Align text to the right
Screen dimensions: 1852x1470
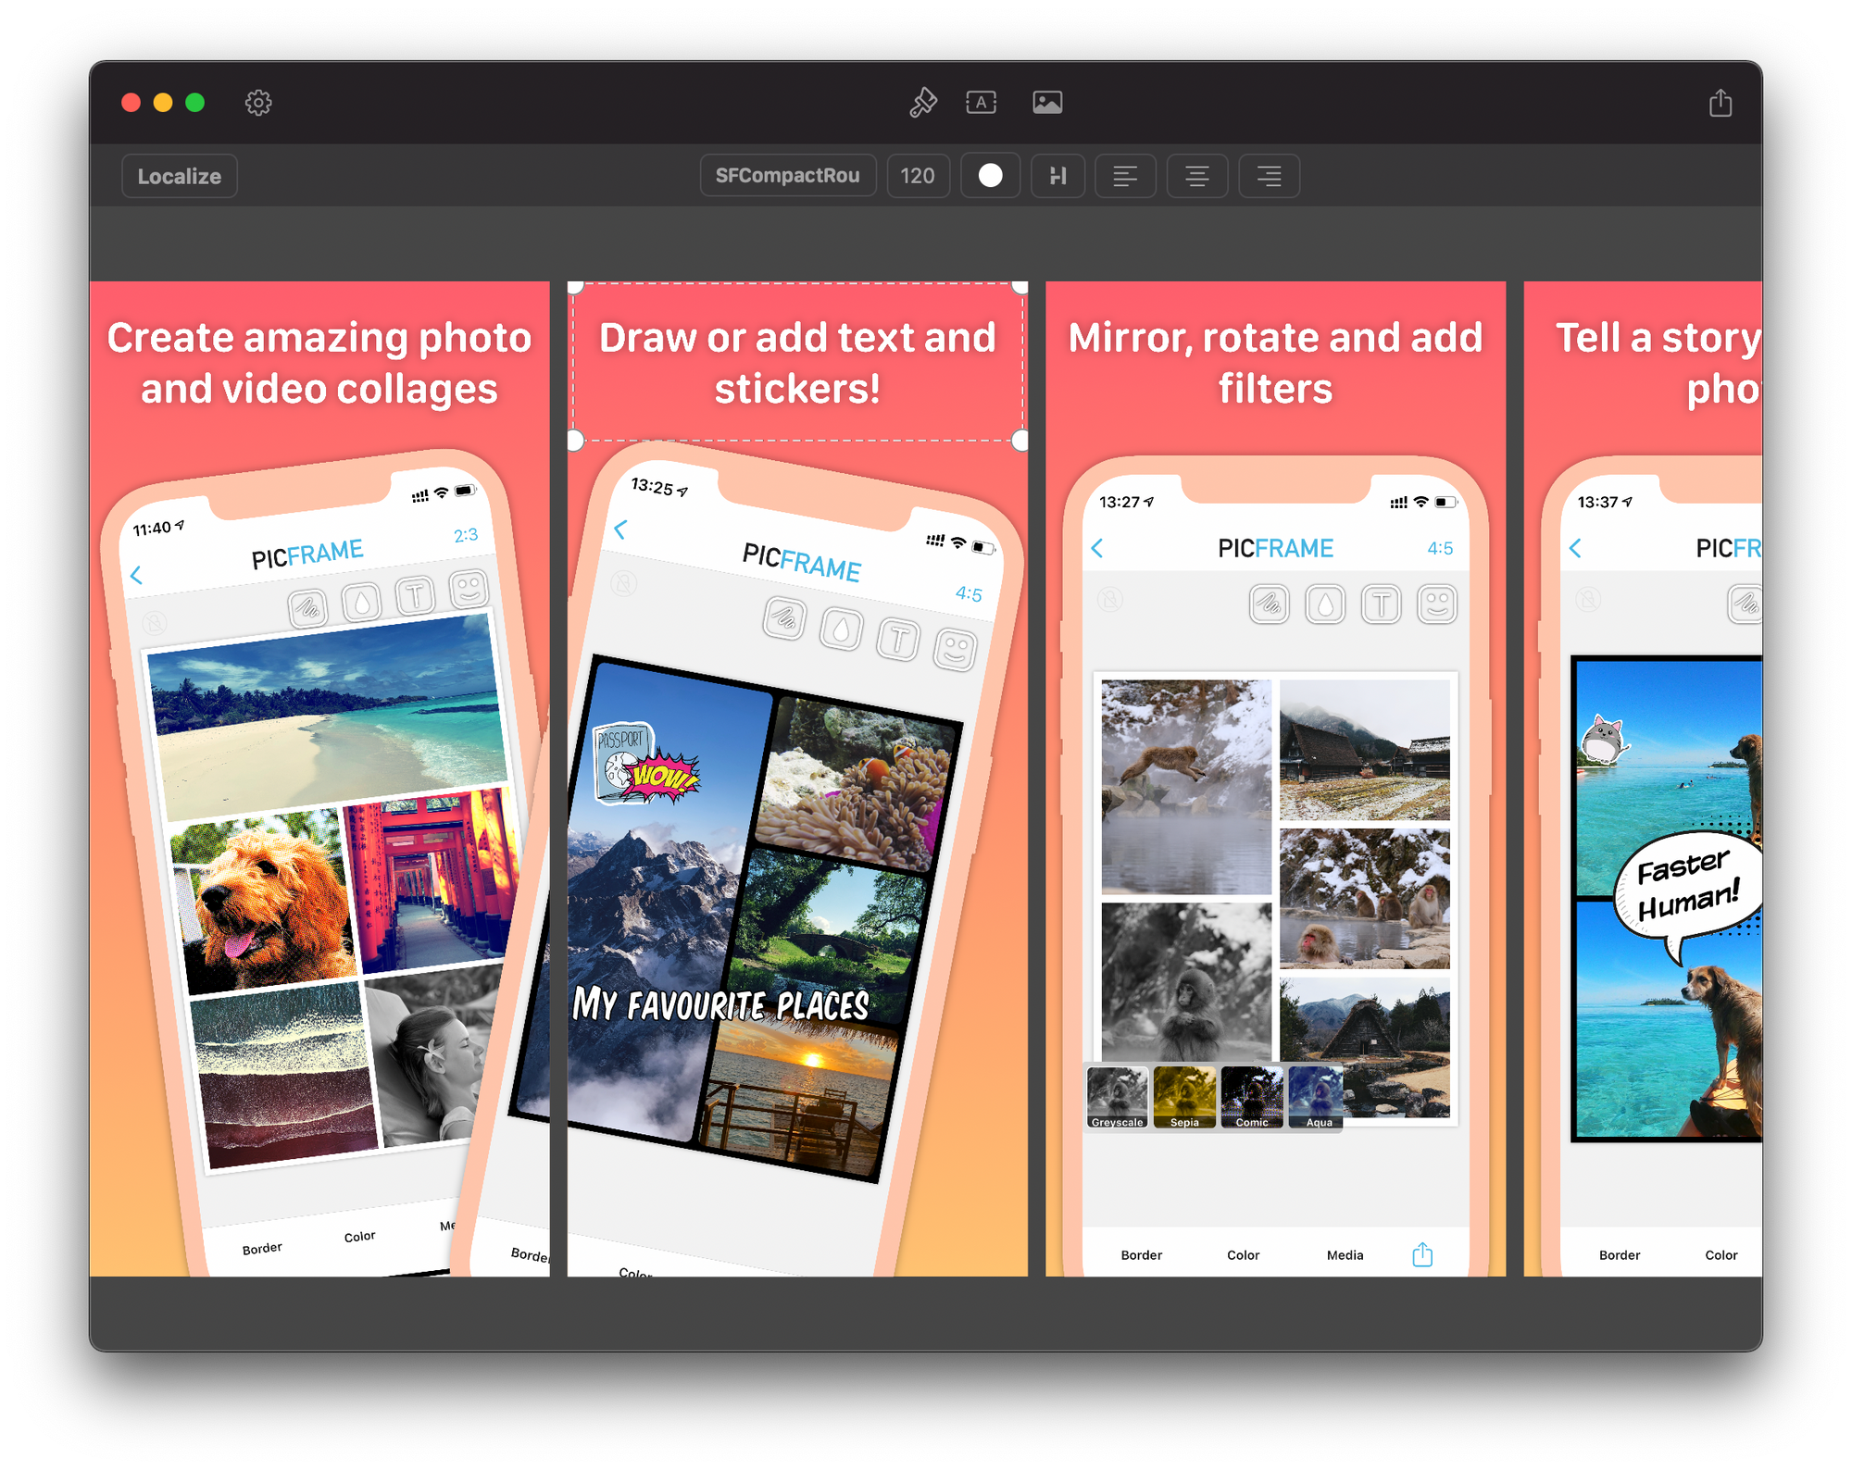1269,176
